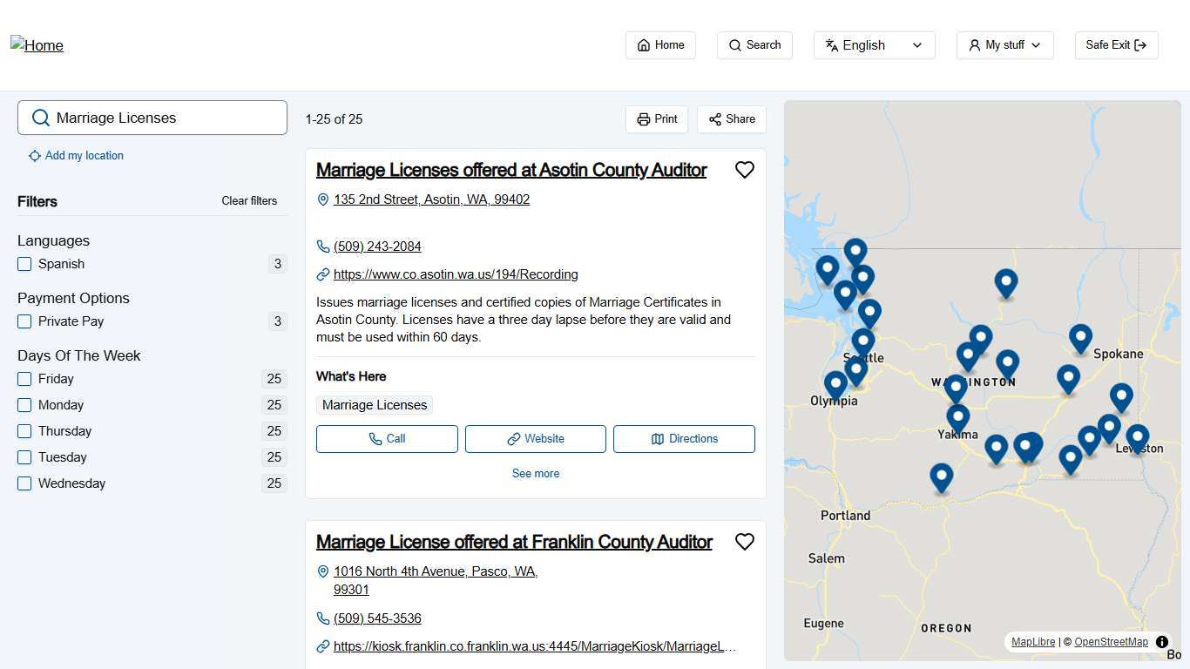This screenshot has width=1190, height=669.
Task: Open the English language dropdown
Action: point(874,45)
